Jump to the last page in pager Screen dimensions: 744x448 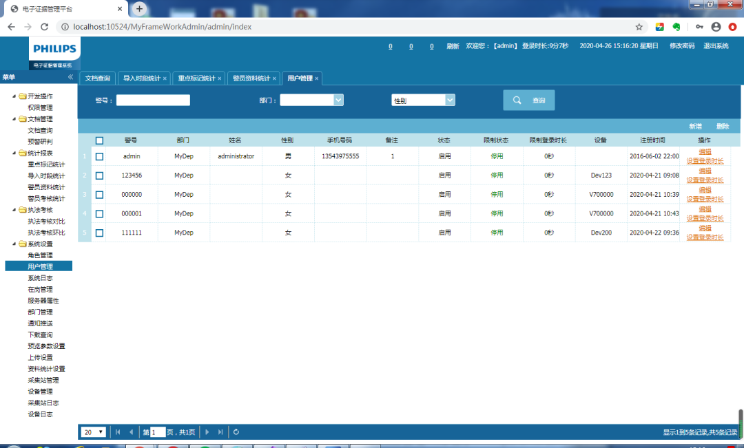(x=220, y=432)
